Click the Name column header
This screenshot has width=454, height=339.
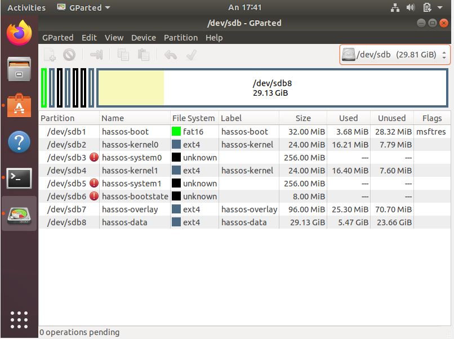click(135, 118)
